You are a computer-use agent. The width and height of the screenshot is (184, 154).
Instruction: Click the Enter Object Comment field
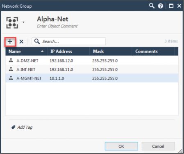pos(57,26)
